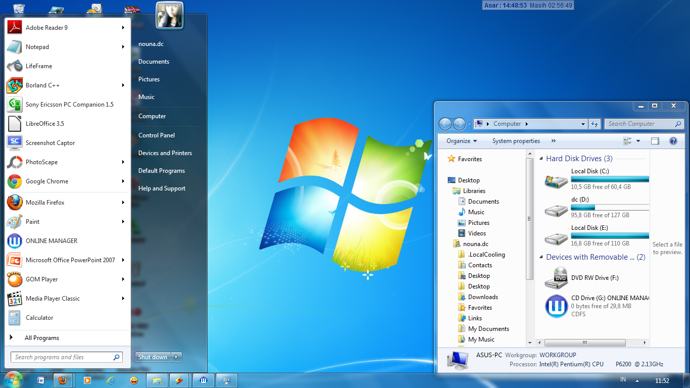Click the Shut down button
The width and height of the screenshot is (690, 388).
(x=153, y=357)
